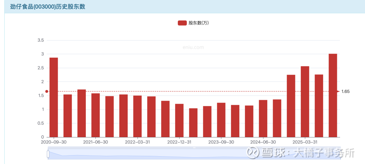This screenshot has height=164, width=365.
Task: Toggle the 股东数(万) legend color swatch
Action: tap(182, 23)
